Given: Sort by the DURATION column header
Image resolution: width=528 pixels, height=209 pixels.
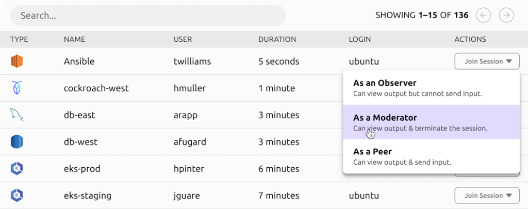Looking at the screenshot, I should pos(277,39).
